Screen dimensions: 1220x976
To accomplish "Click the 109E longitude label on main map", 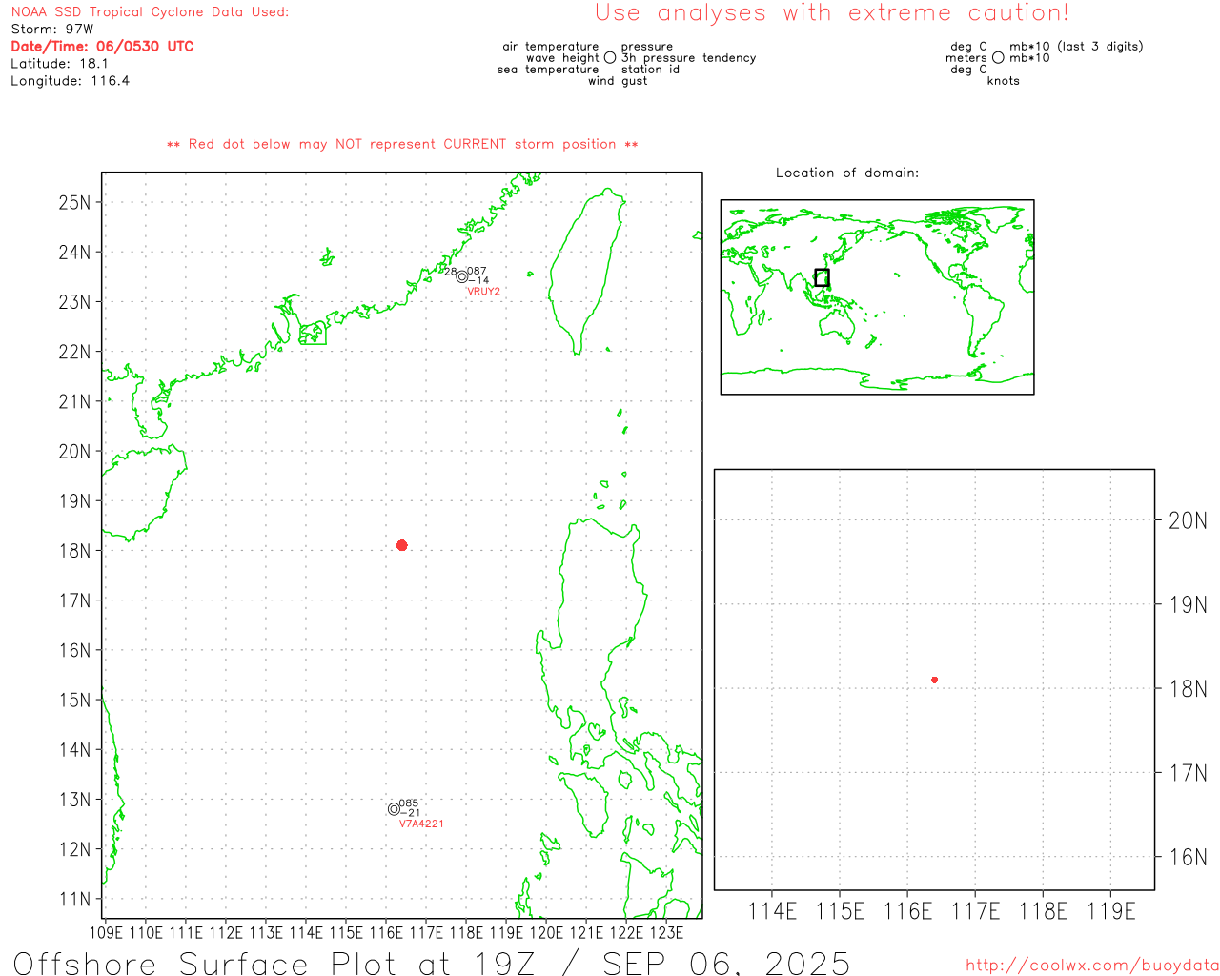I will click(105, 932).
